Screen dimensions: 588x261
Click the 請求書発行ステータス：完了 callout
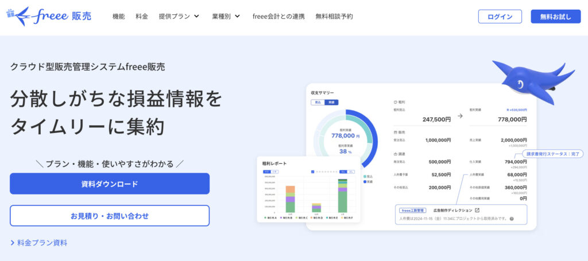(553, 153)
